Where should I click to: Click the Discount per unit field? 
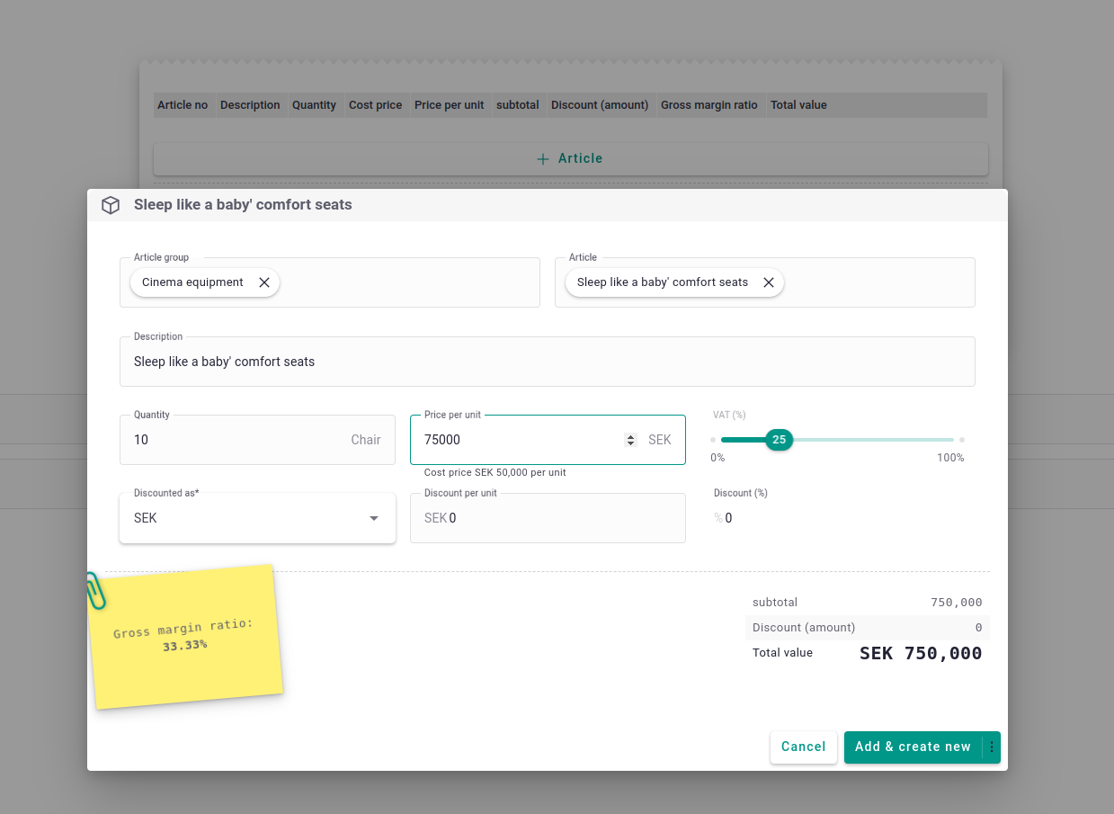(557, 519)
